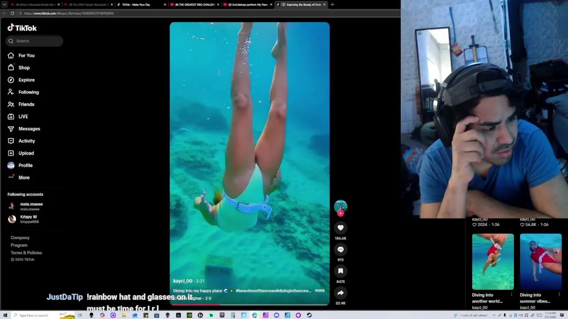Open options for 'Diving into another world' video

coord(512,295)
